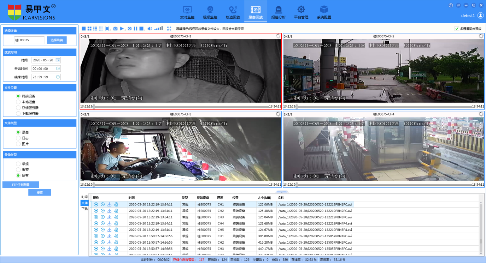Select the CH3 cabin video pane
Image resolution: width=486 pixels, height=263 pixels.
coord(181,149)
